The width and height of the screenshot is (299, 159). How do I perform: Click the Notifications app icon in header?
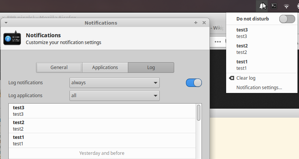[12, 38]
